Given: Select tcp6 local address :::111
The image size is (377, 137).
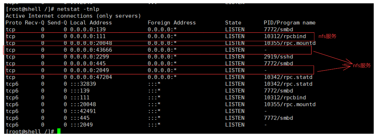Looking at the screenshot, I should (80, 98).
